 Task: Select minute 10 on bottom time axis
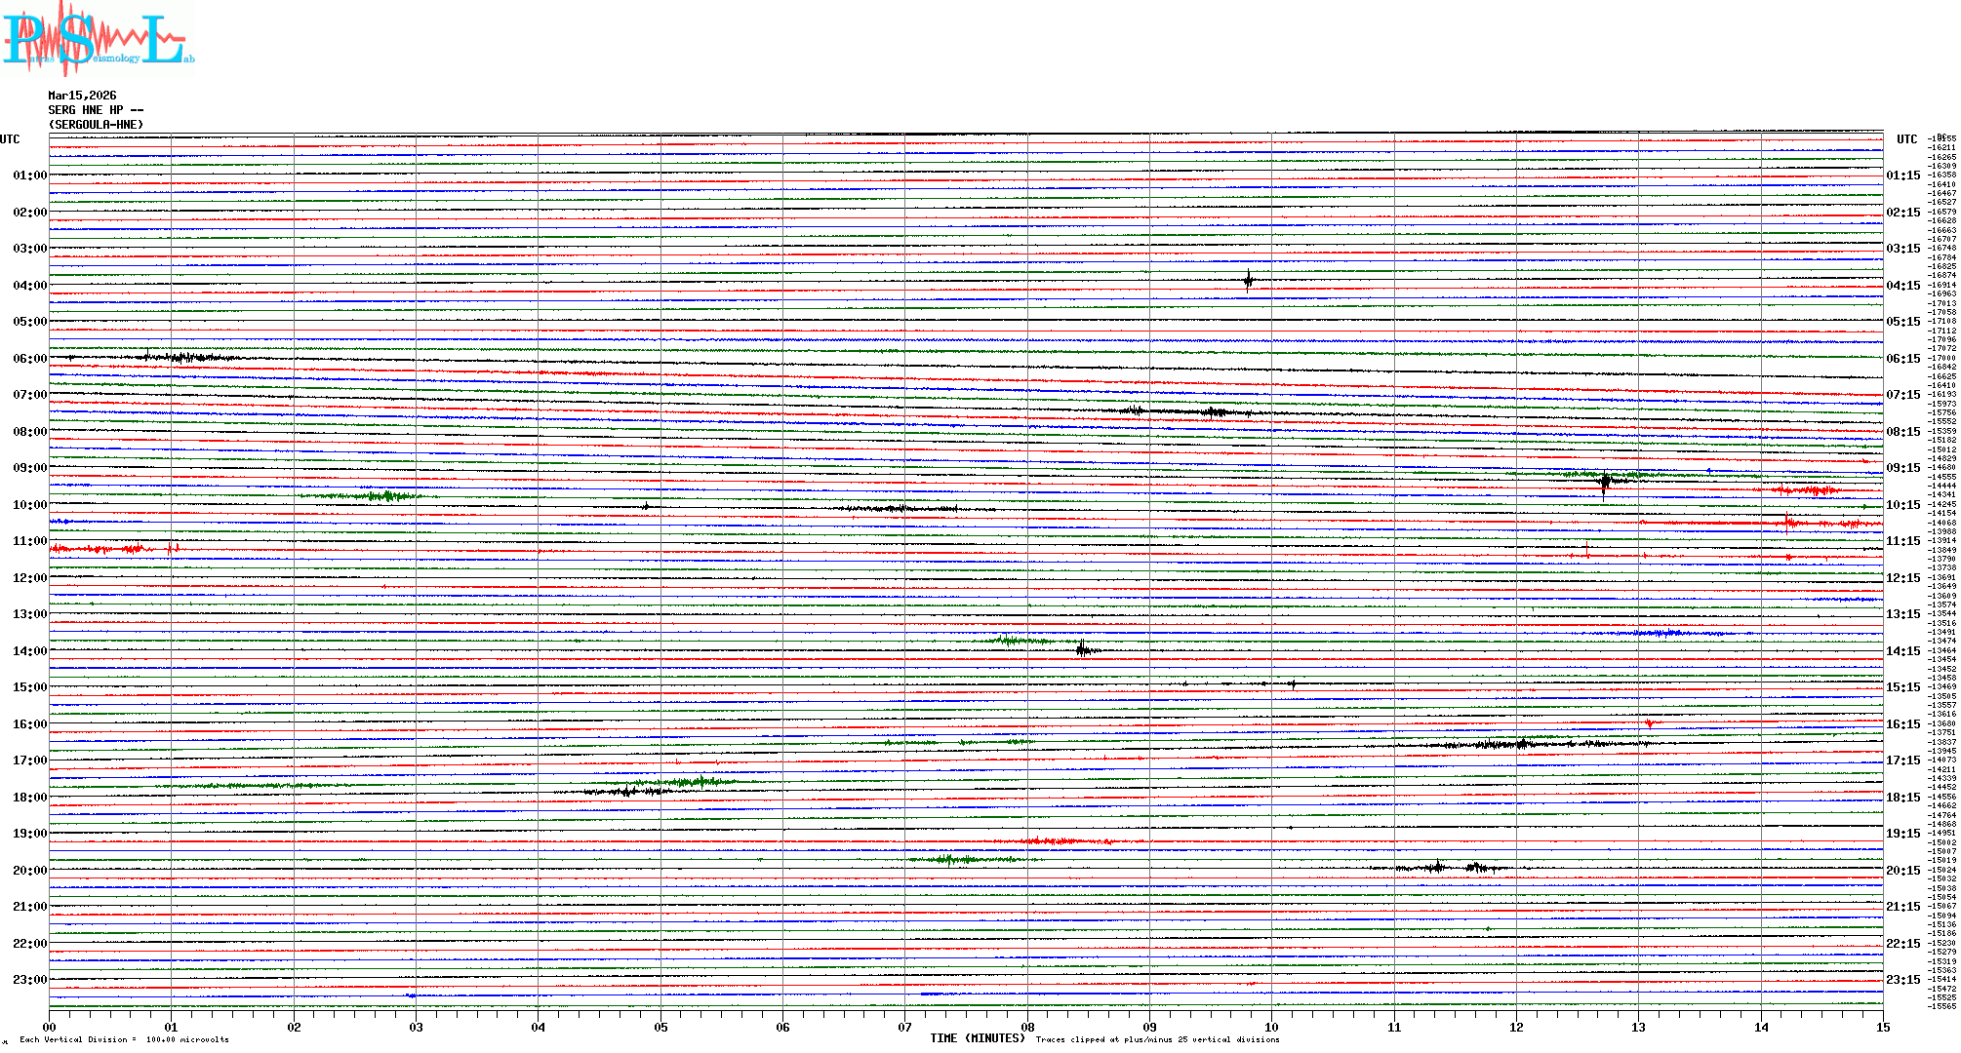point(1271,1027)
